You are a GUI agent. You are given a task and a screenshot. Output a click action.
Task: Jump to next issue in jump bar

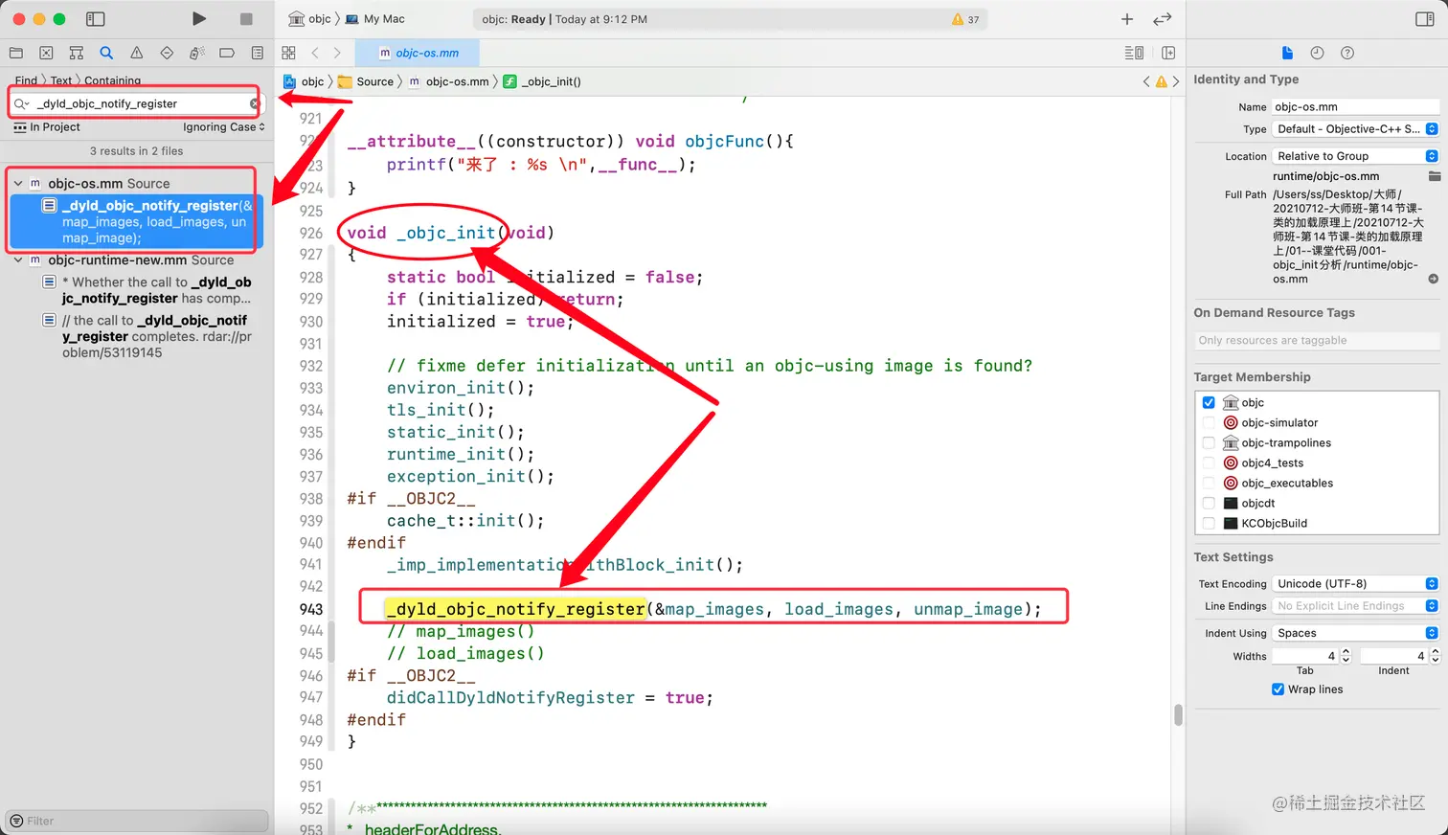point(1176,82)
